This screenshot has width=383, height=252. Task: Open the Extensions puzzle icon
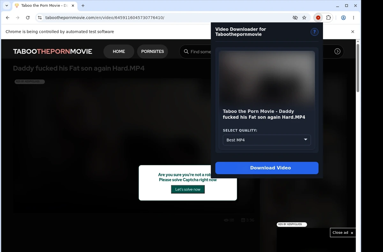(328, 18)
